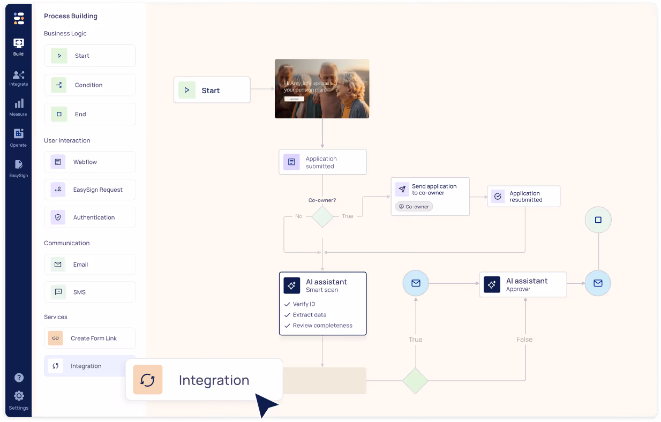Image resolution: width=661 pixels, height=422 pixels.
Task: Select the Webflow block
Action: tap(90, 162)
